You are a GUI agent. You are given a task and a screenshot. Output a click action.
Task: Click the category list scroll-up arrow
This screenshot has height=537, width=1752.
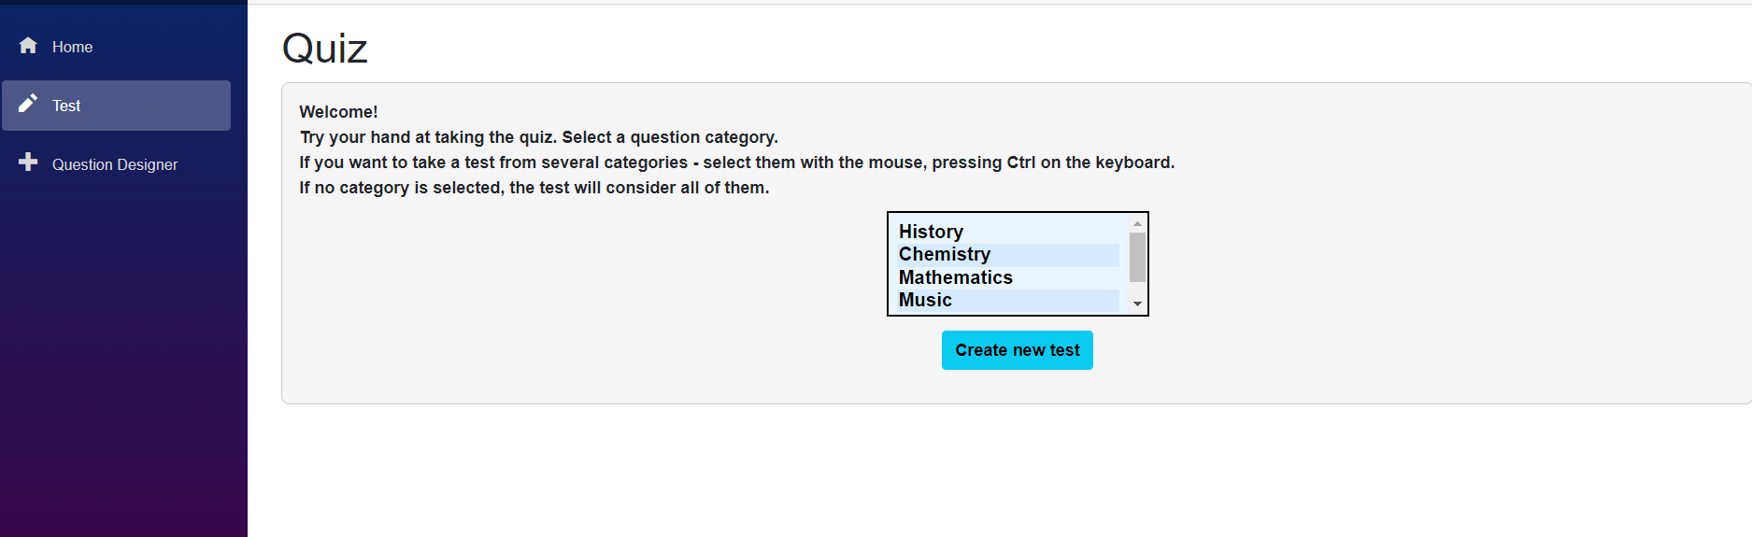(1137, 224)
